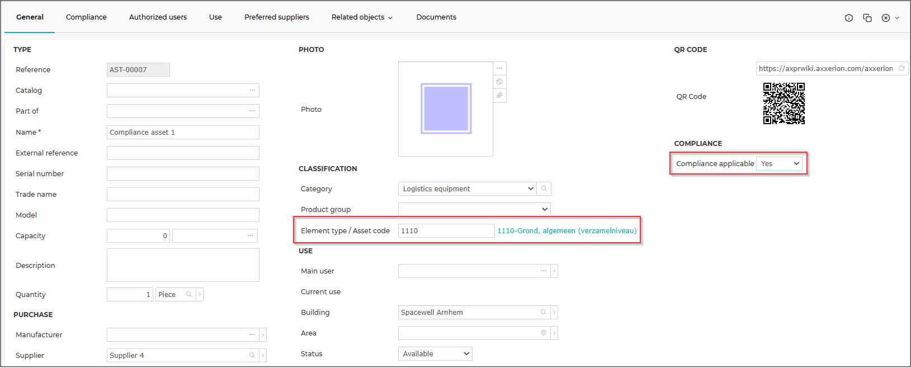Expand the Product group dropdown
This screenshot has width=911, height=368.
[474, 209]
